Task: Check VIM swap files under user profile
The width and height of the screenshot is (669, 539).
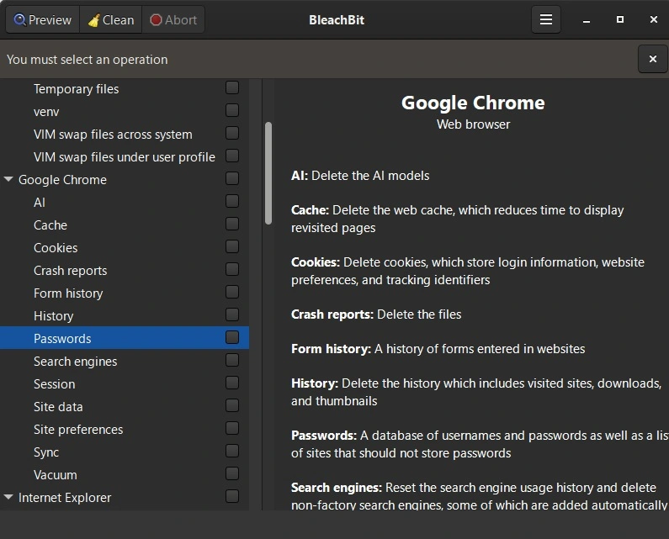Action: (x=232, y=156)
